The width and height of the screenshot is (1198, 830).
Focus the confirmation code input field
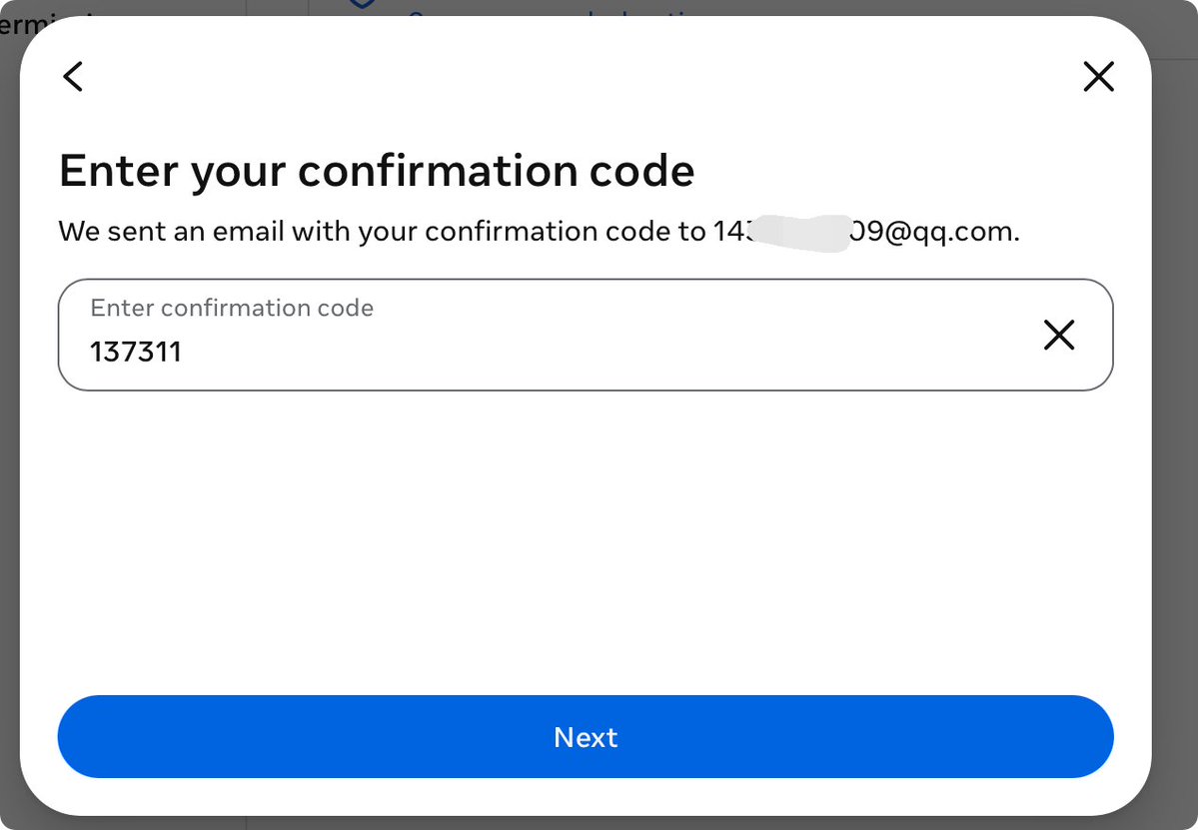pos(586,336)
